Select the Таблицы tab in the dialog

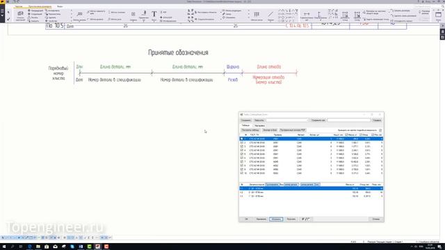point(245,125)
